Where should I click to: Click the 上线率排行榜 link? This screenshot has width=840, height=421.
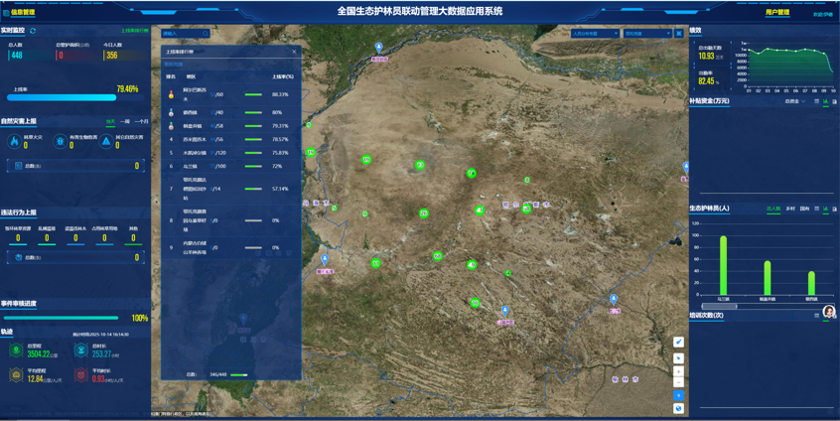point(134,31)
